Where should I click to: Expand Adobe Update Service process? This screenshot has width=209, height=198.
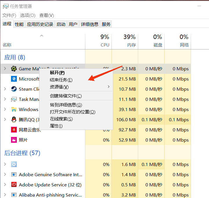tap(5, 185)
